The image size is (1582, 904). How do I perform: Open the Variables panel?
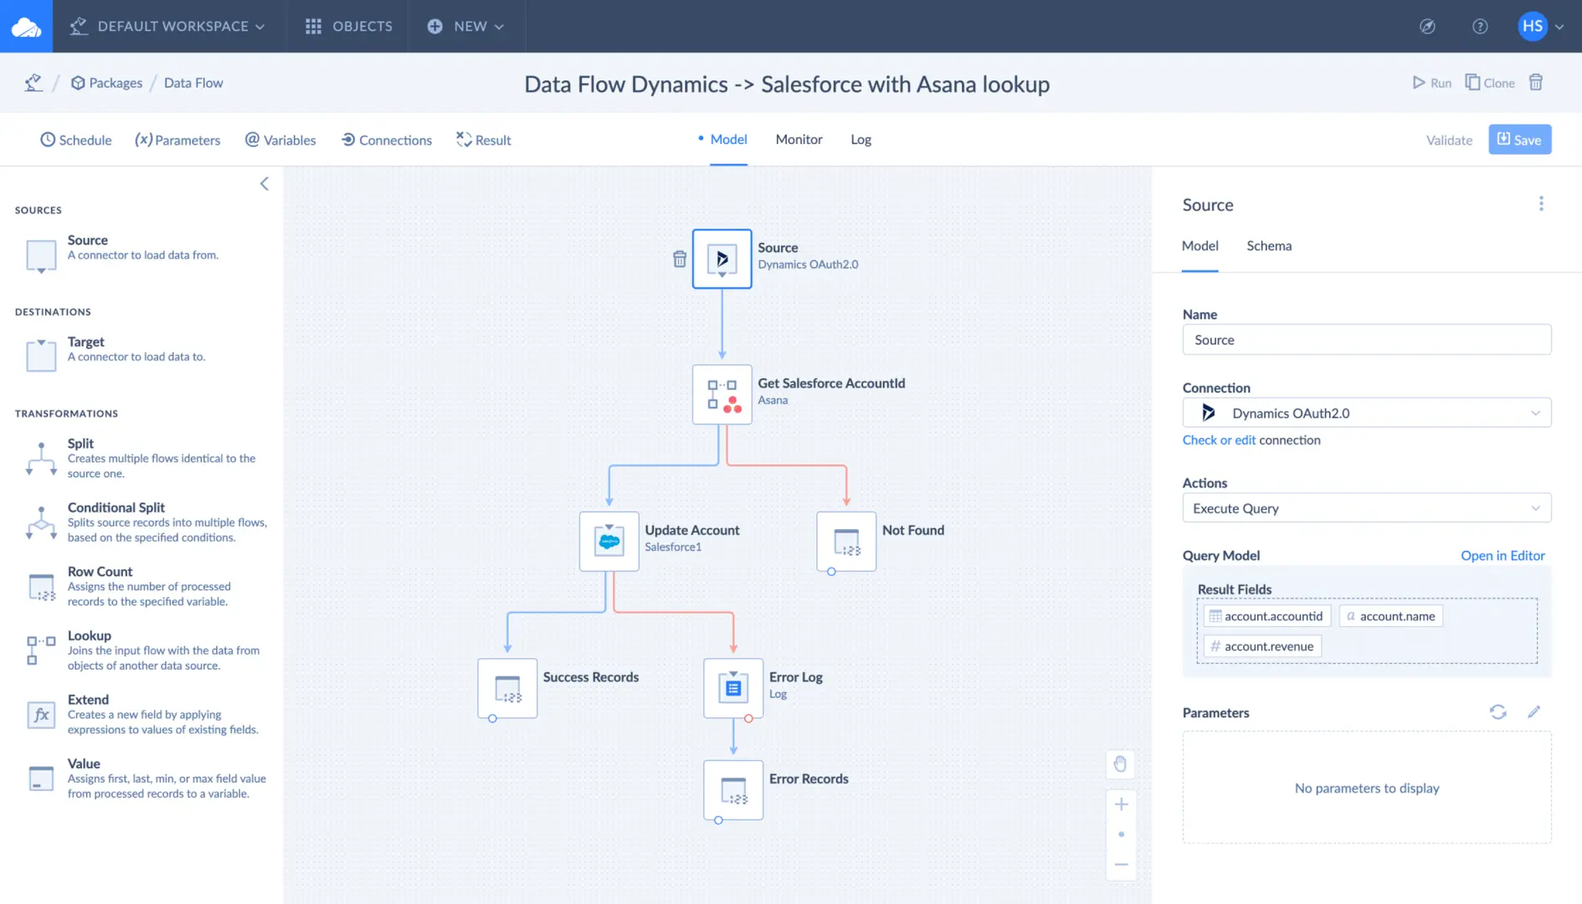point(280,140)
